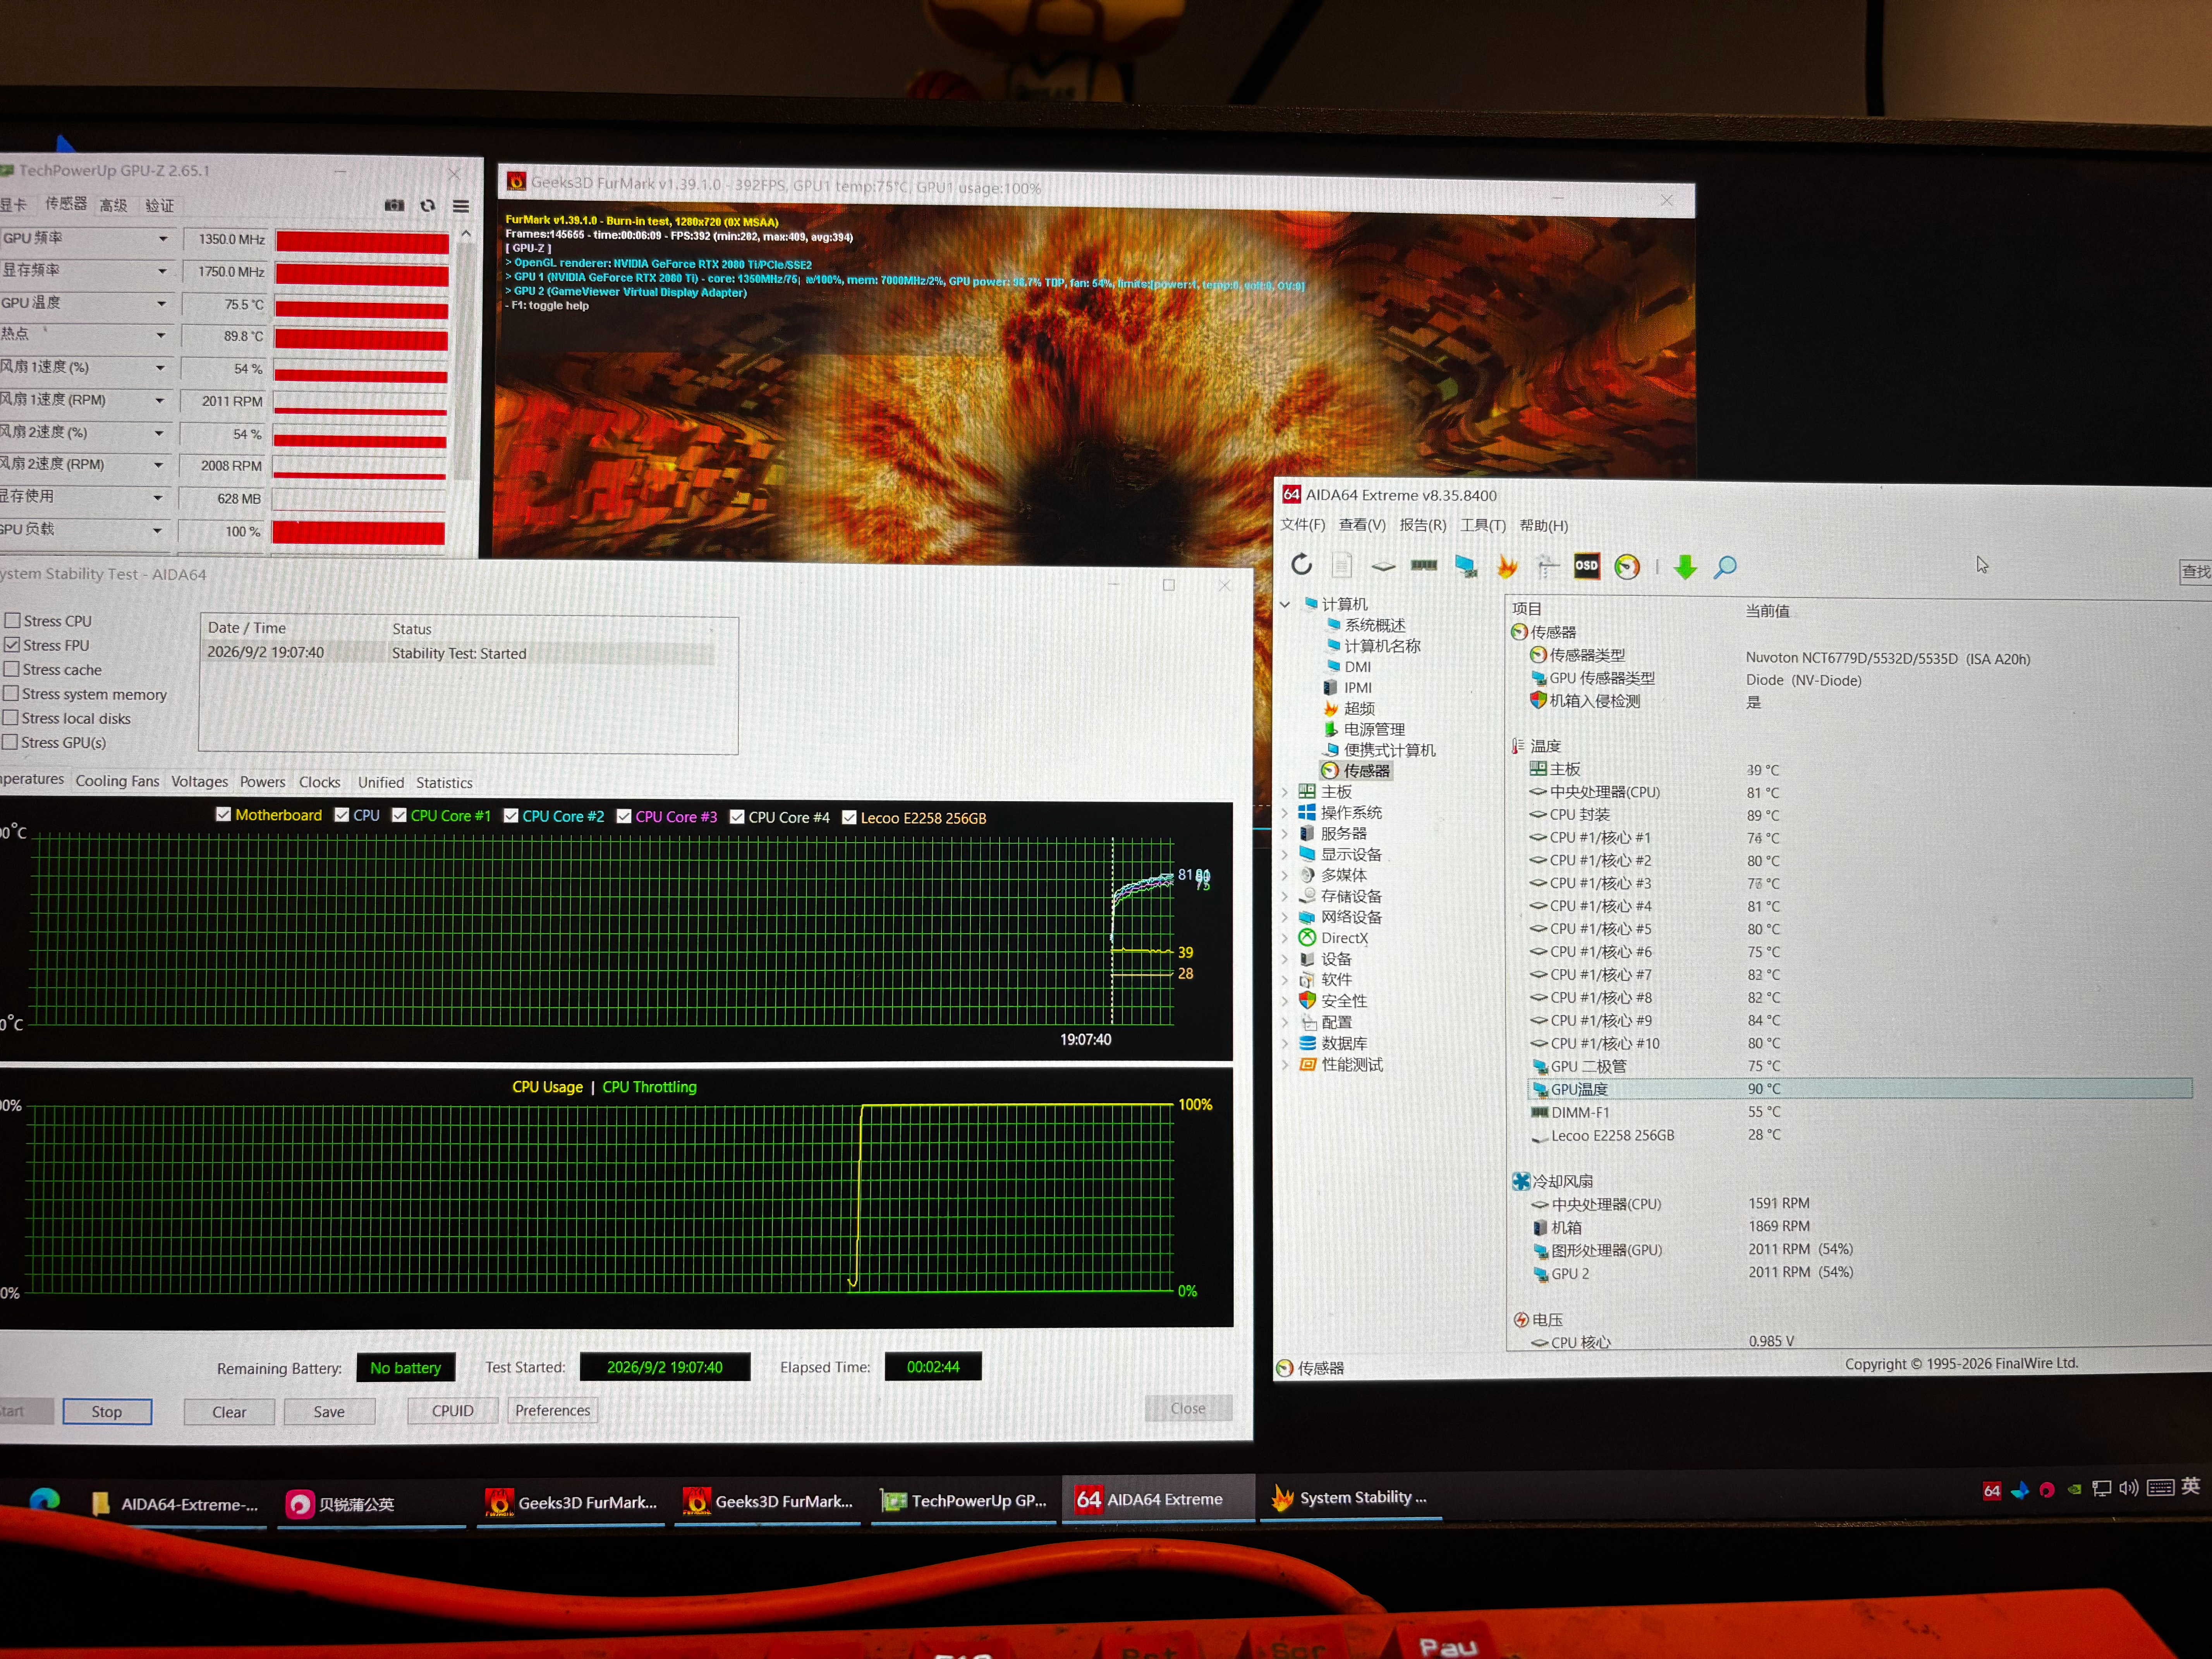
Task: Switch to the Statistics tab
Action: (444, 783)
